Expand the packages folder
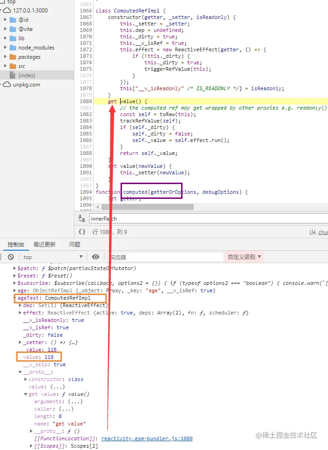The width and height of the screenshot is (328, 450). tap(5, 57)
